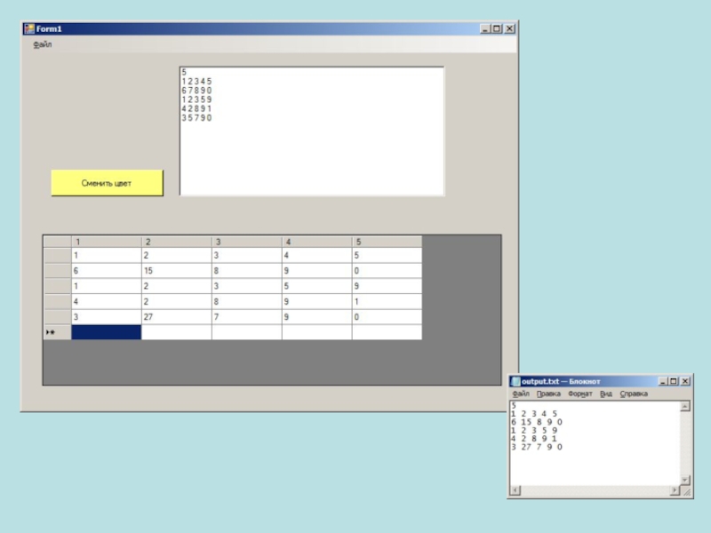This screenshot has height=533, width=711.
Task: Open the Справка menu in Notepad
Action: point(634,394)
